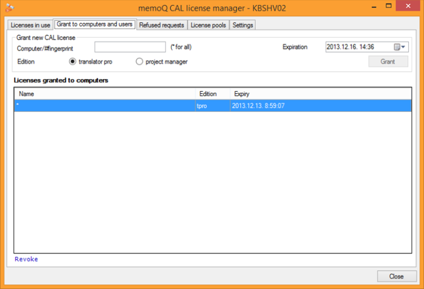Click the memoQ app icon in title bar

[x=9, y=7]
